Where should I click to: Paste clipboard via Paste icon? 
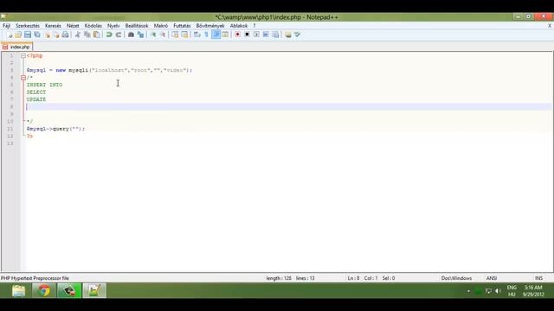tap(96, 35)
